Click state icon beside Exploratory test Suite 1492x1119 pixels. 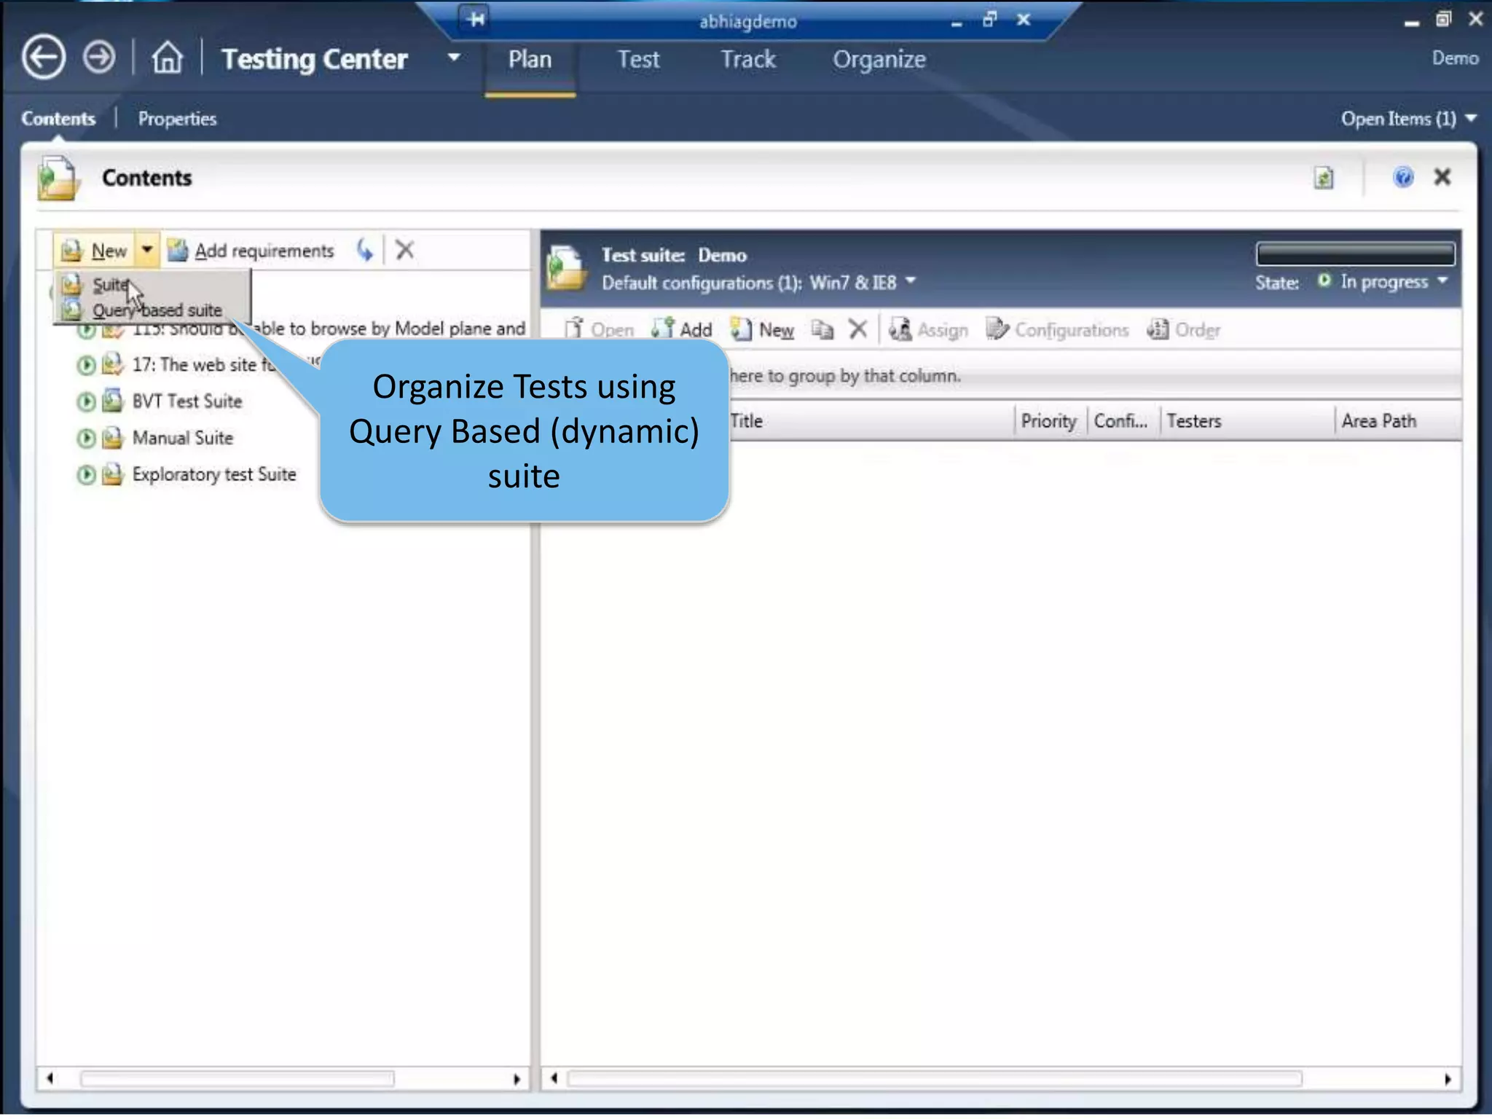[x=86, y=475]
